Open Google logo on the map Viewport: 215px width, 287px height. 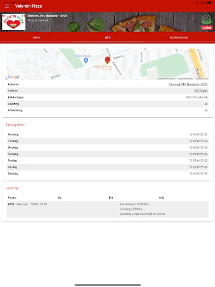tap(13, 77)
